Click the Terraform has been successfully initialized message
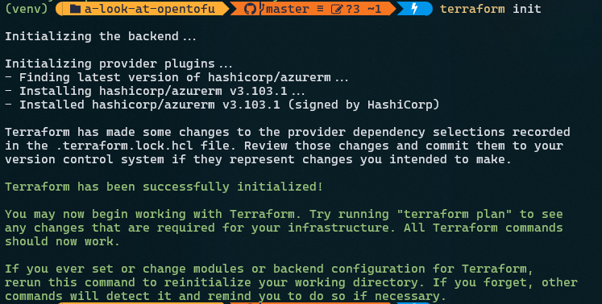The width and height of the screenshot is (602, 304). [164, 187]
